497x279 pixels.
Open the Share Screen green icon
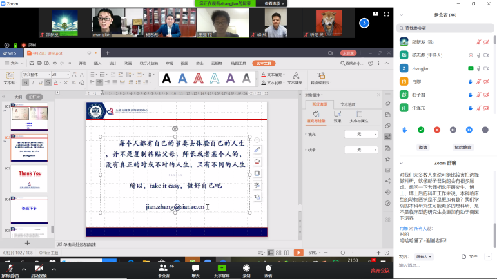click(222, 268)
